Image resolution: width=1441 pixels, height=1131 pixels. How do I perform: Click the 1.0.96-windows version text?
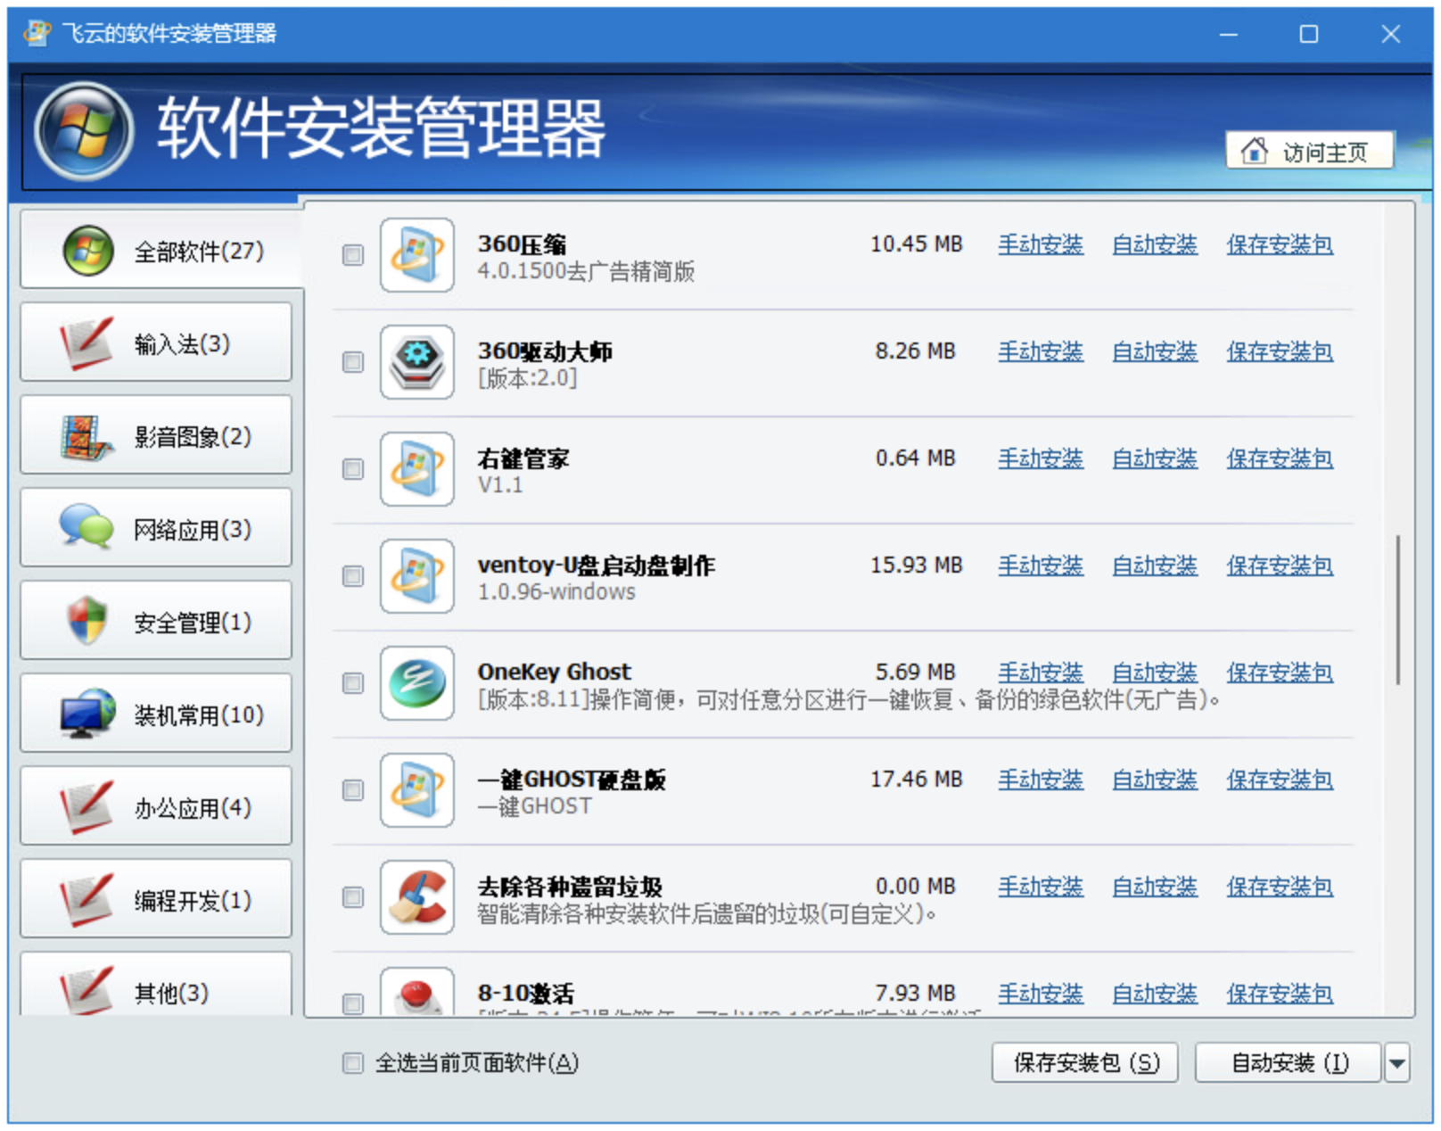556,592
